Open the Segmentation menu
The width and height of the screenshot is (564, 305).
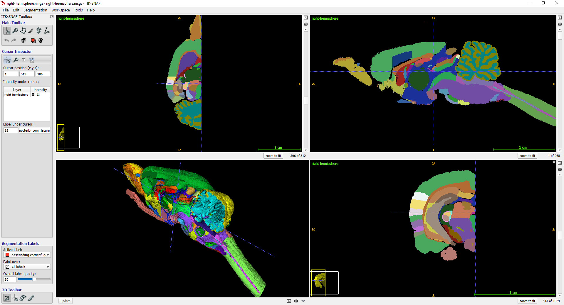tap(35, 10)
